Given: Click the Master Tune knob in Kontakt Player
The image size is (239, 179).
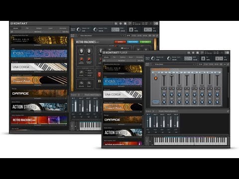Looking at the screenshot, I should click(169, 58).
